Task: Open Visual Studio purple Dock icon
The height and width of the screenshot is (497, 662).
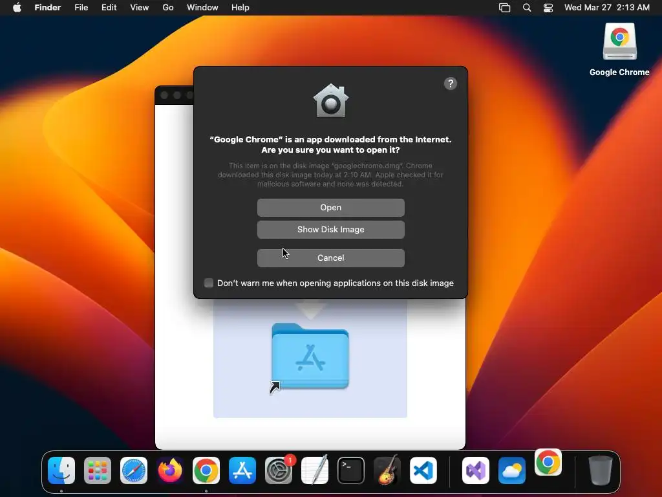Action: click(x=476, y=470)
